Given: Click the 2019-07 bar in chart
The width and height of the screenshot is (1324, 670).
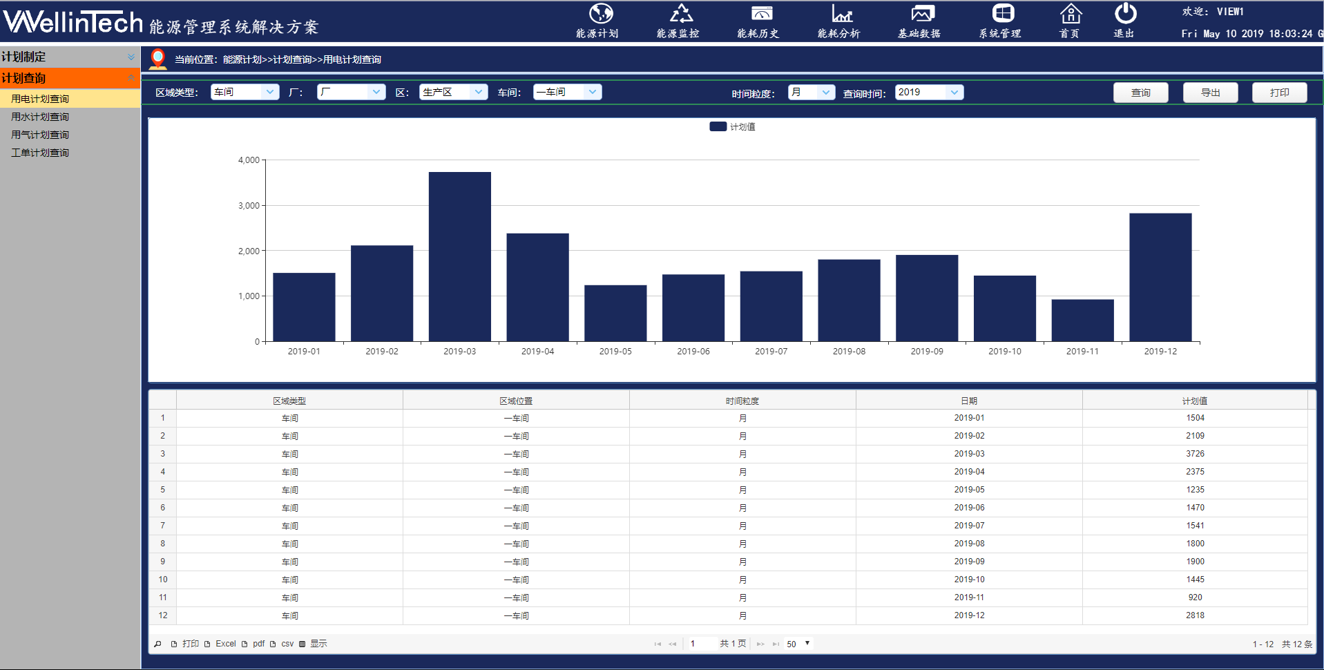Looking at the screenshot, I should [771, 307].
